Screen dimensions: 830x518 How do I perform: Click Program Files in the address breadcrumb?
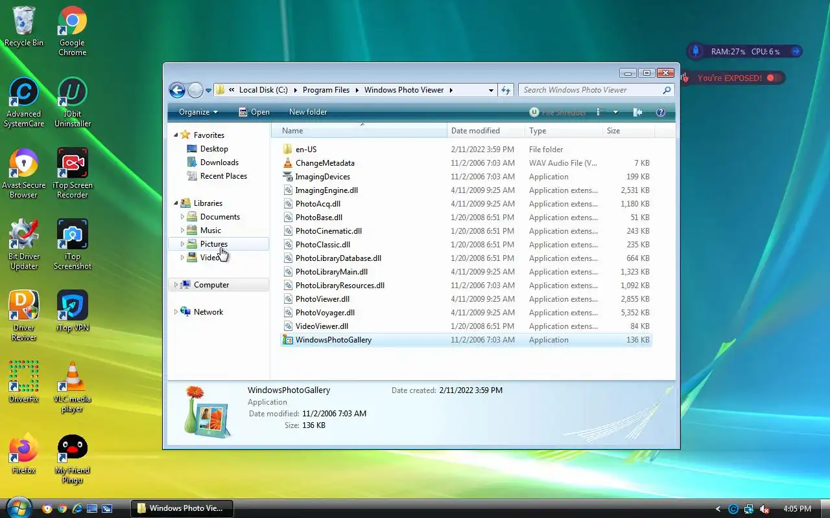point(326,90)
